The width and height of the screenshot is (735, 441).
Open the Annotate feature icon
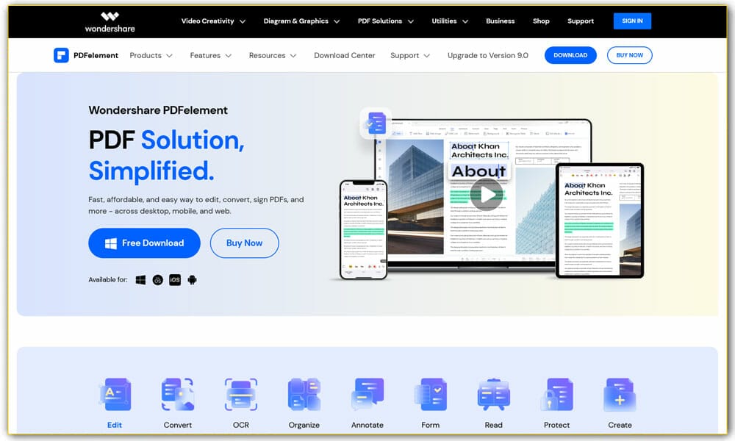click(367, 393)
